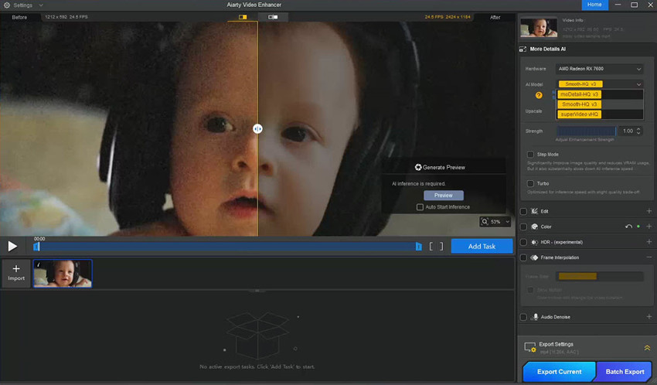Image resolution: width=657 pixels, height=385 pixels.
Task: Enable the Frame Interpolation checkbox
Action: pyautogui.click(x=523, y=257)
